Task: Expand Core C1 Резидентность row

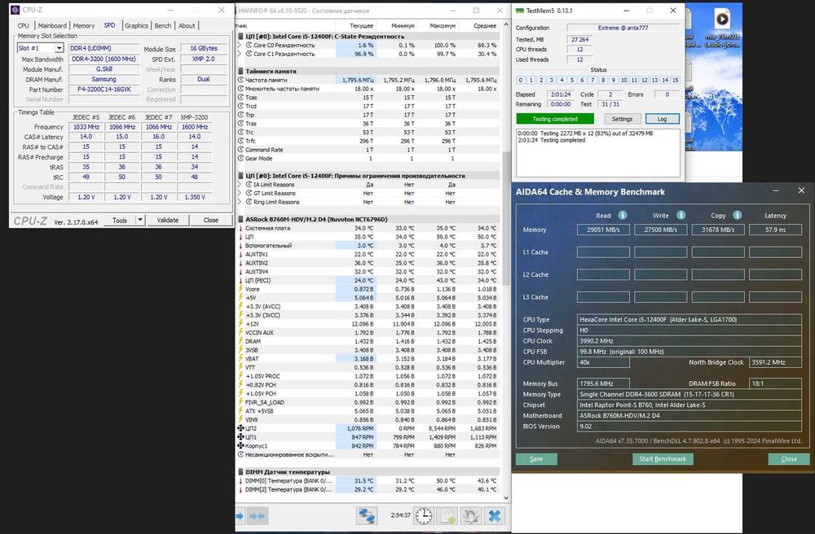Action: coord(240,54)
